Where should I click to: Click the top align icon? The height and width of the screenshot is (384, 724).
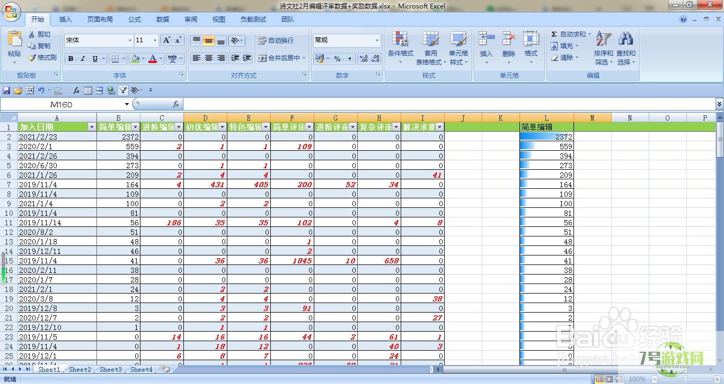(x=197, y=40)
